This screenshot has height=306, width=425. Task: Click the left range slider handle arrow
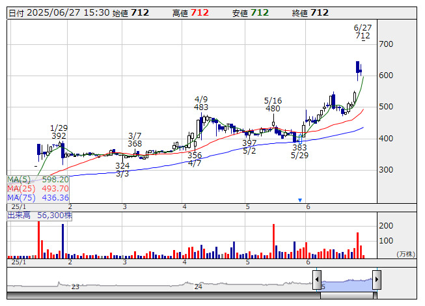point(317,279)
